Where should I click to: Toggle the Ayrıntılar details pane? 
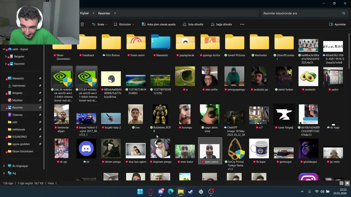coord(338,24)
